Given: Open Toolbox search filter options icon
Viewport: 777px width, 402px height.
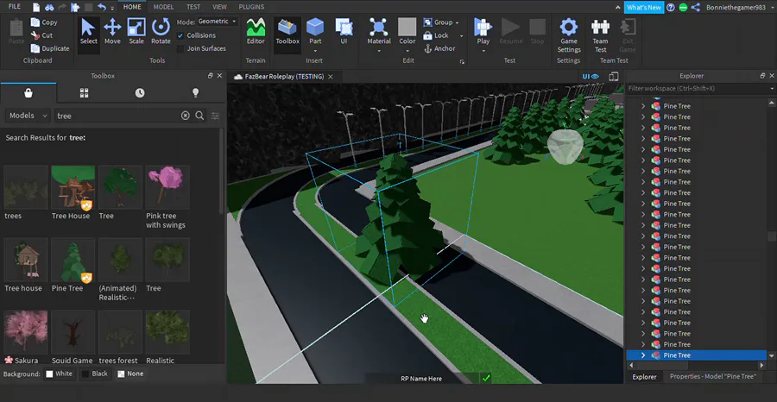Looking at the screenshot, I should click(x=215, y=116).
